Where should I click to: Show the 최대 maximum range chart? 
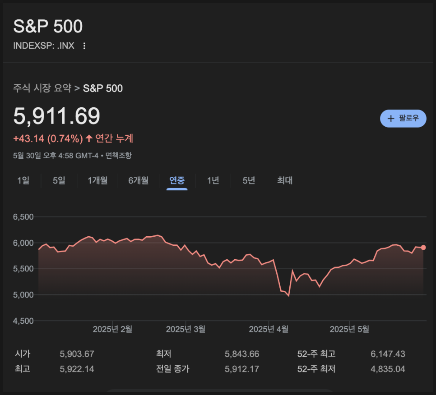pyautogui.click(x=285, y=180)
